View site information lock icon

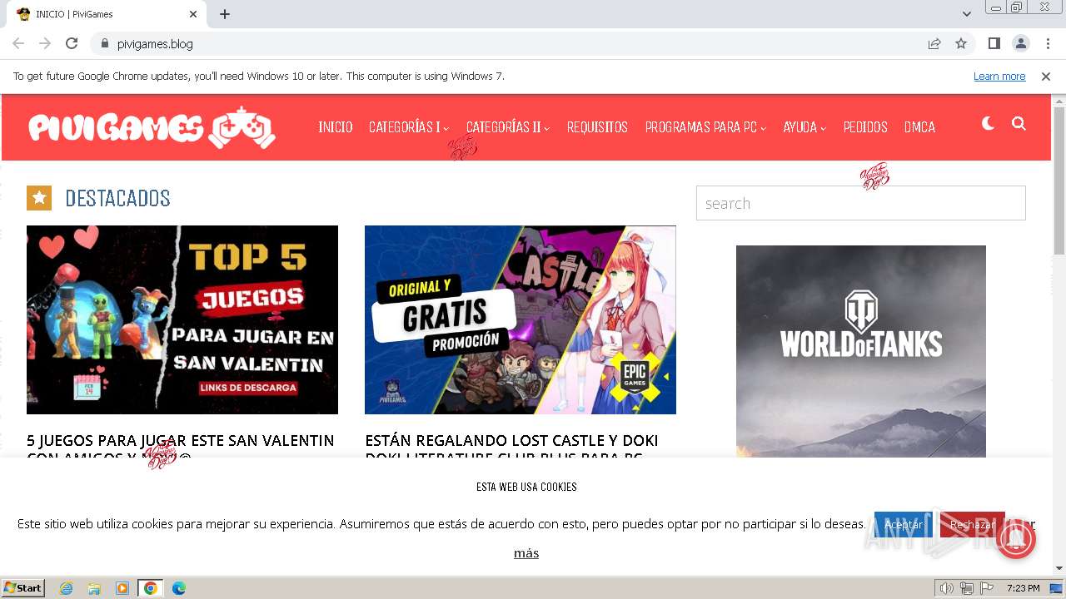click(104, 43)
